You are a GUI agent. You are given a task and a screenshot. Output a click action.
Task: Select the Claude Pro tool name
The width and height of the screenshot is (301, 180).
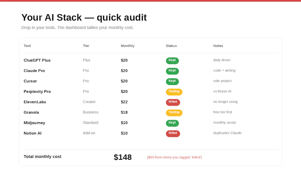pos(34,71)
